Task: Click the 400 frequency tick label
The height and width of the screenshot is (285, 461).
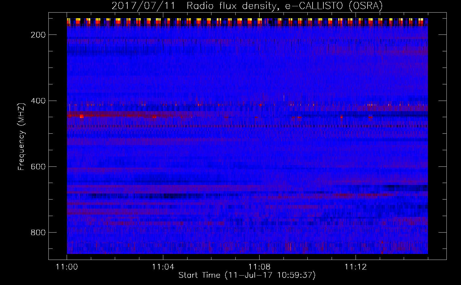Action: tap(38, 101)
